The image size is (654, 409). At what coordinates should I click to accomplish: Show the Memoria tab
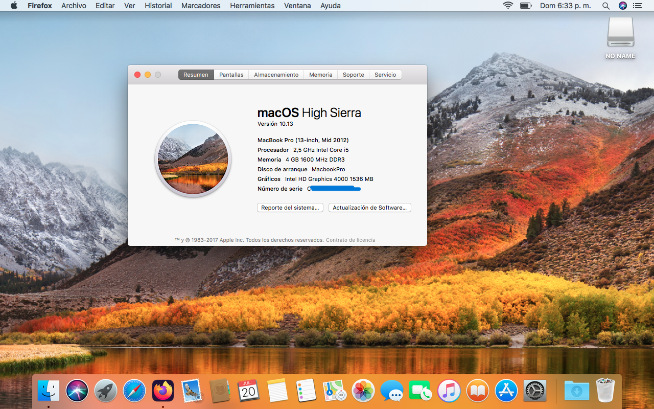pyautogui.click(x=320, y=75)
